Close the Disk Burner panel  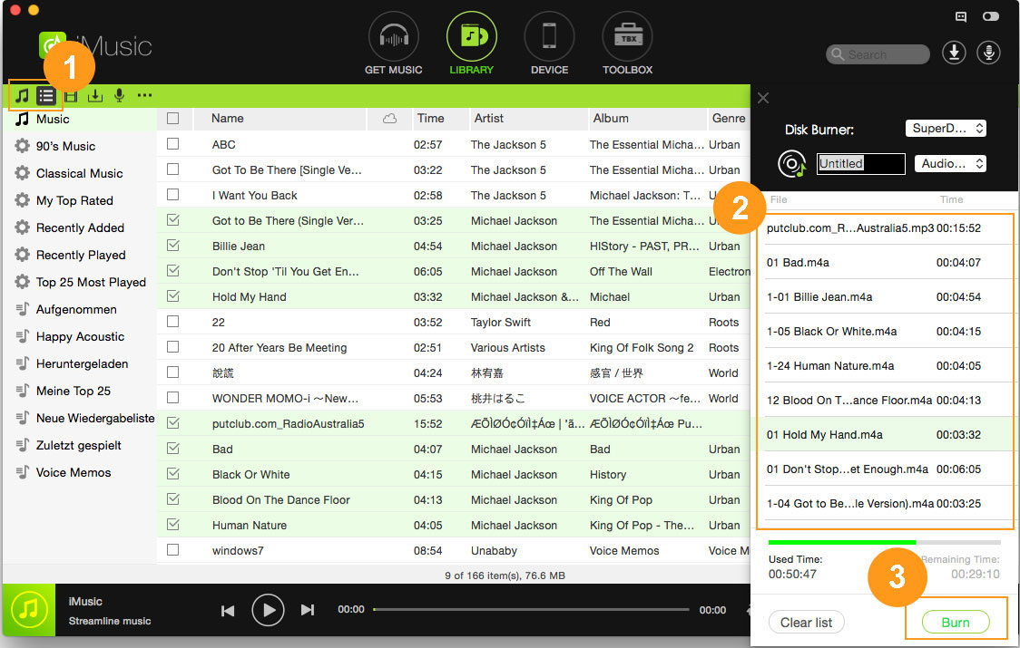tap(763, 98)
